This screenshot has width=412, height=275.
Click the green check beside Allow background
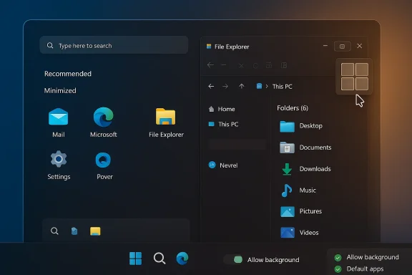338,257
